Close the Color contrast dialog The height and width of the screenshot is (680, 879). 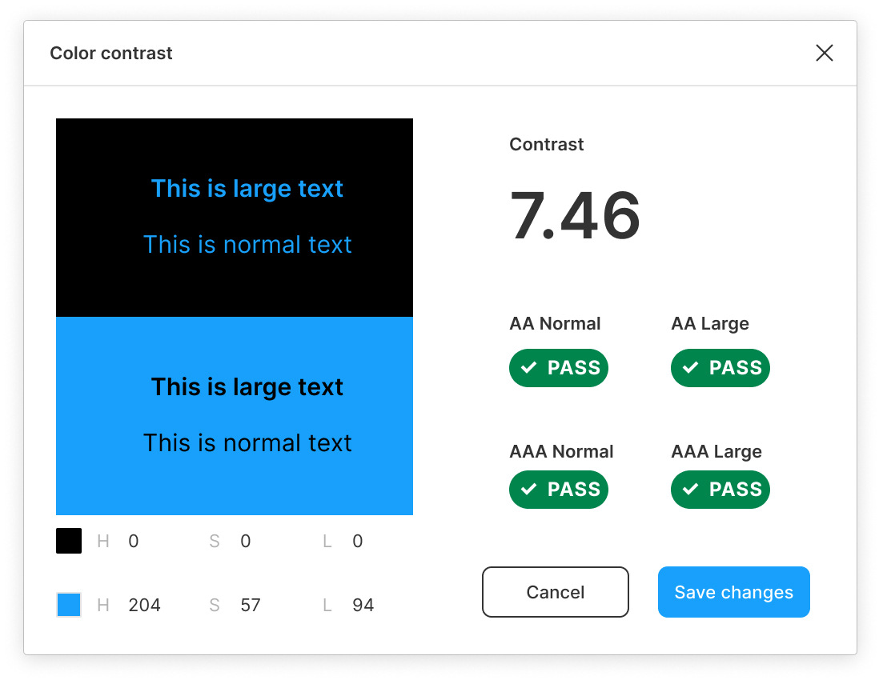(x=824, y=54)
